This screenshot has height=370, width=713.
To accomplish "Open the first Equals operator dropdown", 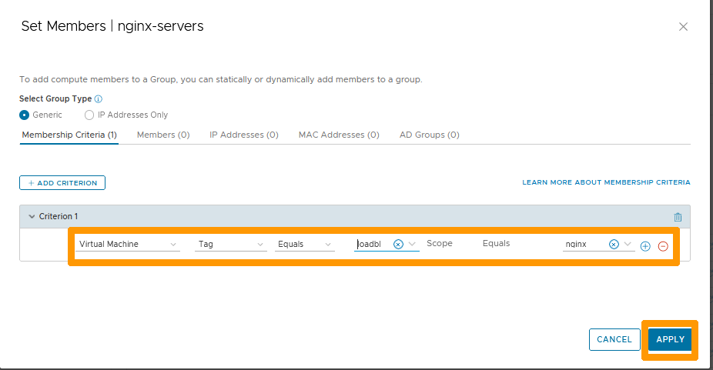I will pos(304,245).
